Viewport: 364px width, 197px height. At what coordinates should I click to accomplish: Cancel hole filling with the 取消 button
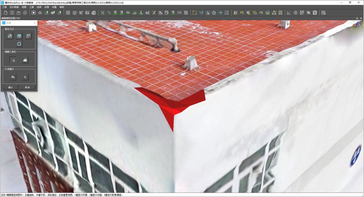(27, 87)
